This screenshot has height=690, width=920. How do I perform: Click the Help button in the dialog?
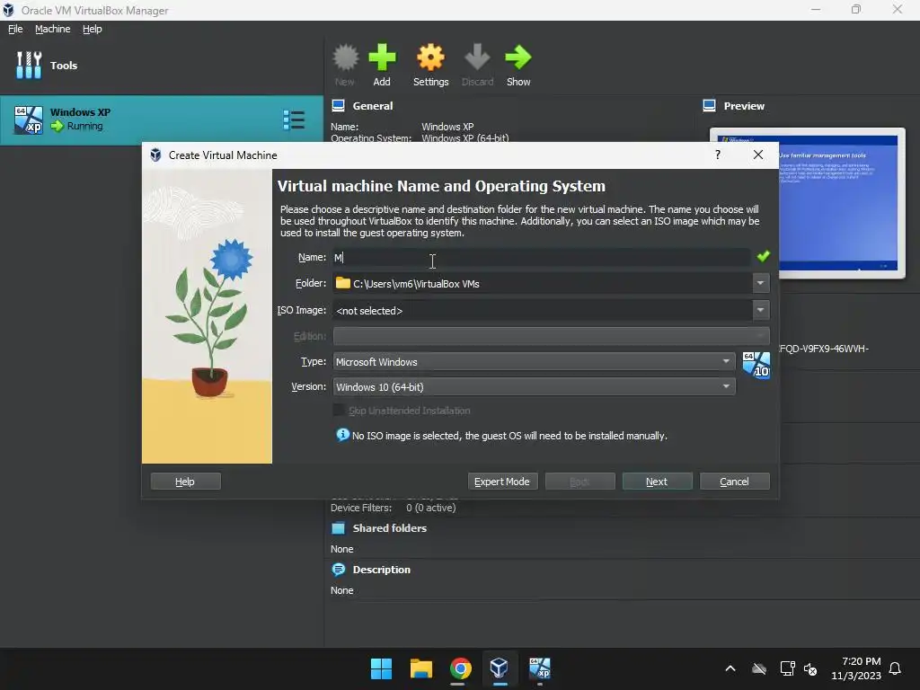click(x=185, y=482)
